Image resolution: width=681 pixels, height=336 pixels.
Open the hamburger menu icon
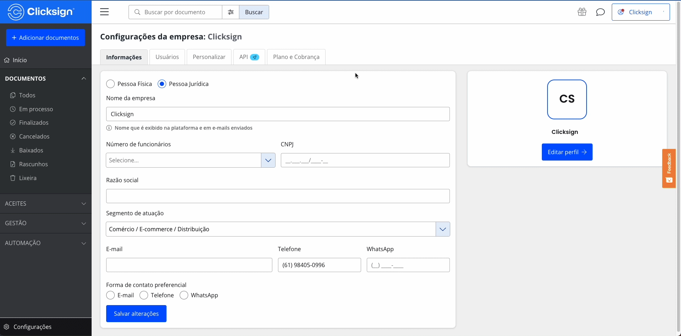click(x=104, y=12)
